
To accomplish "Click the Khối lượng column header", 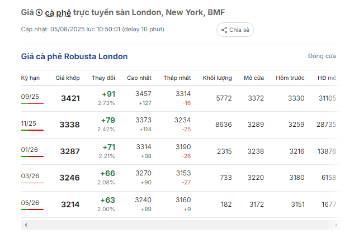I will 218,78.
